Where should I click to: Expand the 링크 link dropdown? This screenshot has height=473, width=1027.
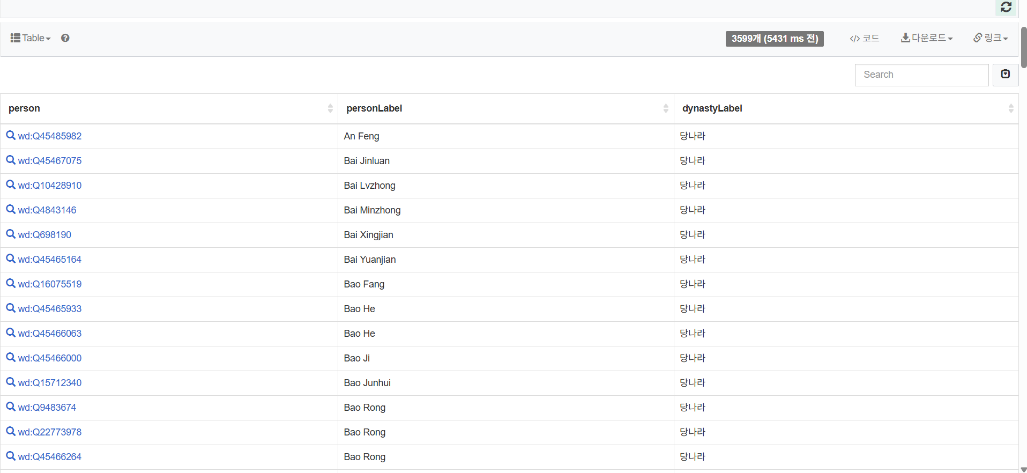tap(991, 38)
